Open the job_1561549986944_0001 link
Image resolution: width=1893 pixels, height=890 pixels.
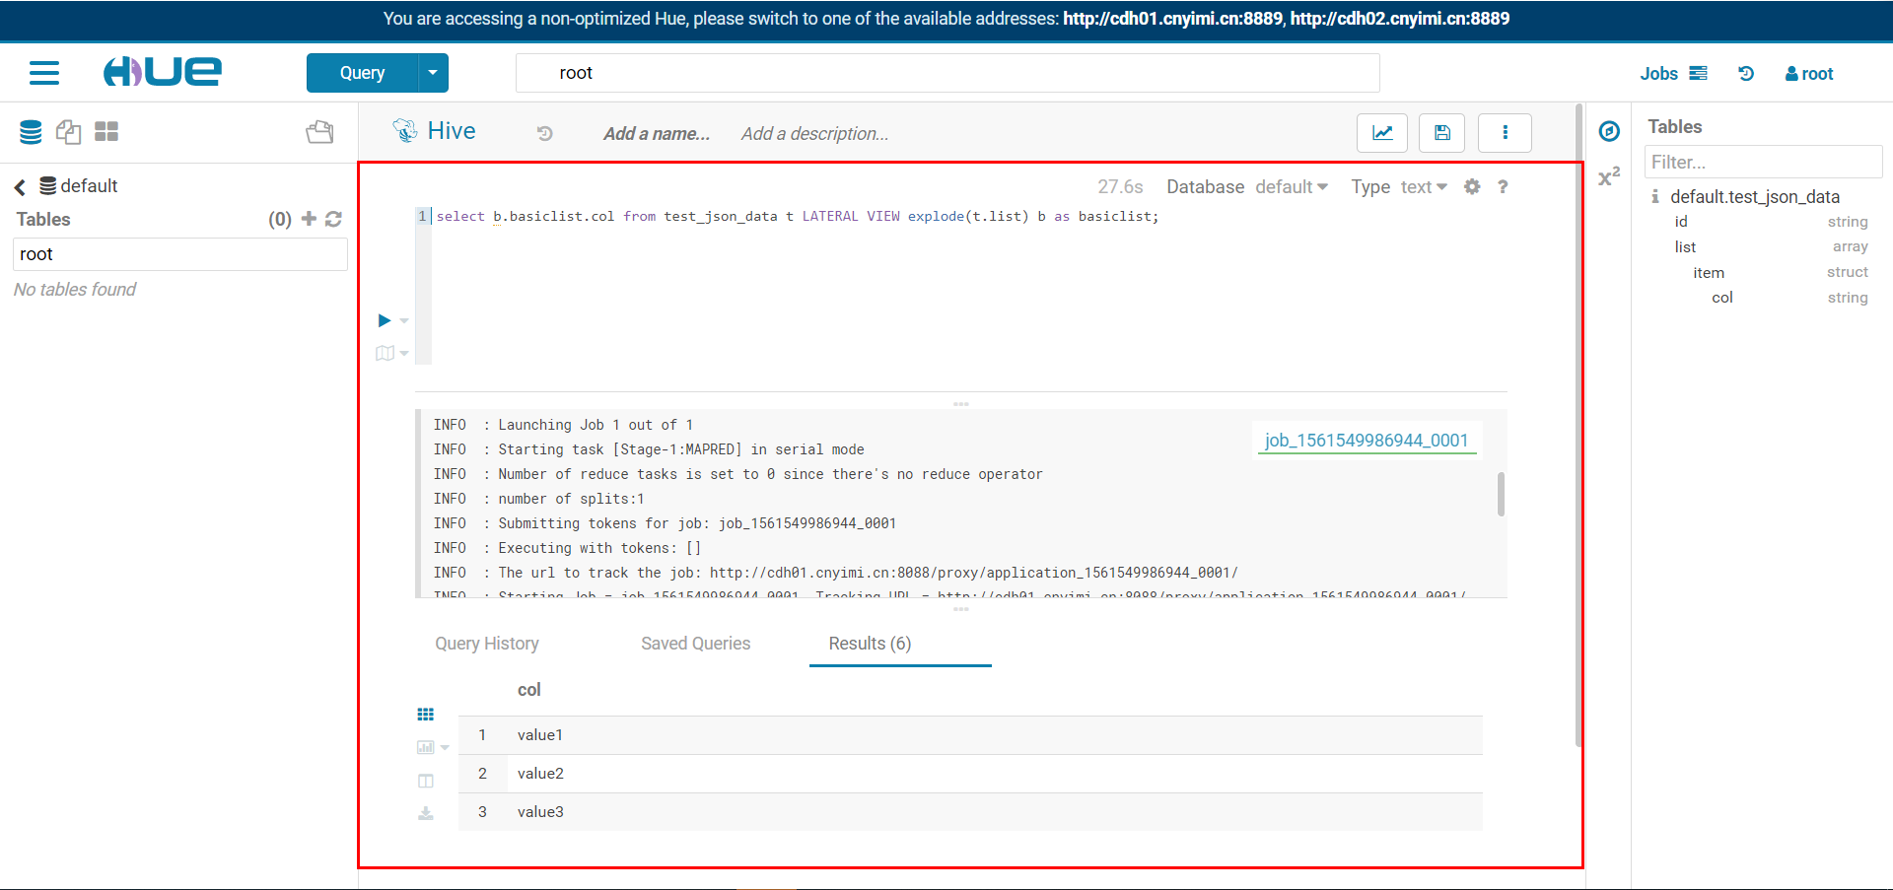point(1366,440)
